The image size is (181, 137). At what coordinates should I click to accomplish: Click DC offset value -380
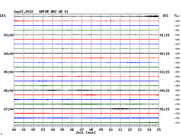177,109
